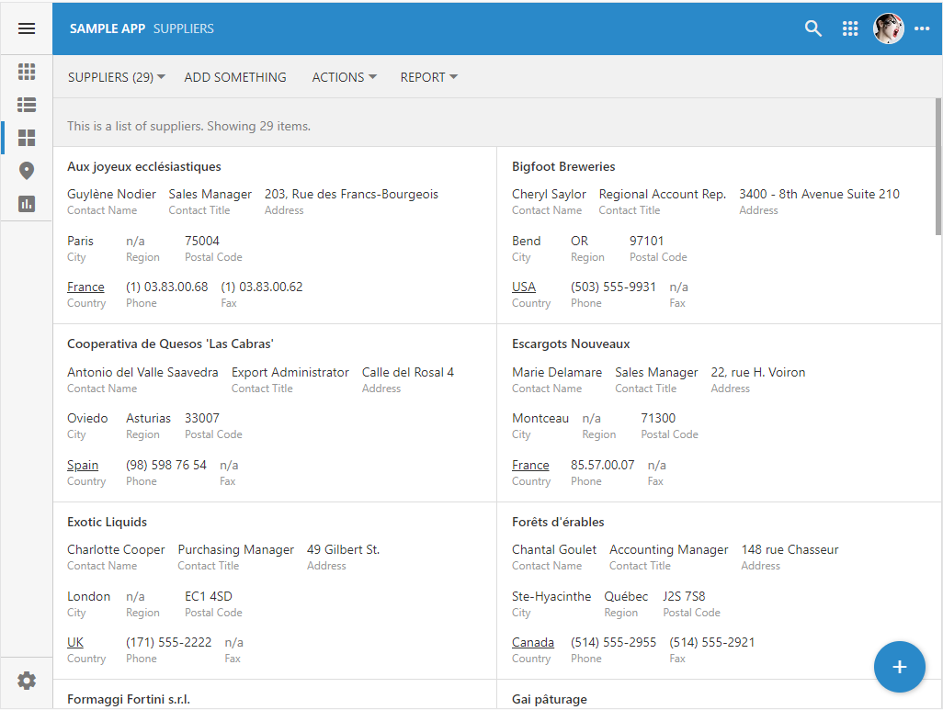Select contact name Charlotte Cooper

point(116,549)
